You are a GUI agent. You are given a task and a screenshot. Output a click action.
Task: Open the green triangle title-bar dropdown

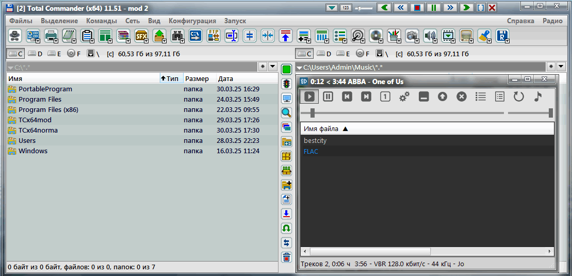pos(332,8)
